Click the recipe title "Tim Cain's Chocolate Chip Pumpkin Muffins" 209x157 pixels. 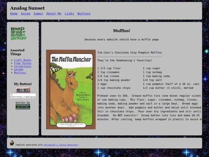pos(129,53)
